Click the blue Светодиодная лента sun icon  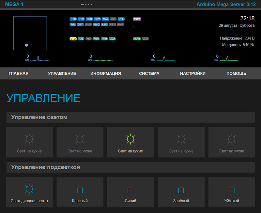[x=29, y=189]
